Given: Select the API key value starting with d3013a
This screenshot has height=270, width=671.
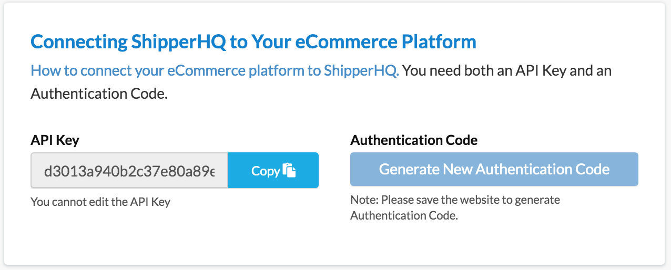Looking at the screenshot, I should (x=129, y=171).
